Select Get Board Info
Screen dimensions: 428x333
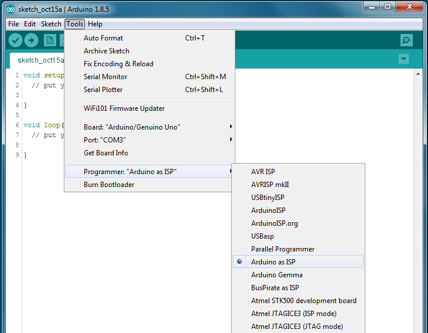pos(149,153)
